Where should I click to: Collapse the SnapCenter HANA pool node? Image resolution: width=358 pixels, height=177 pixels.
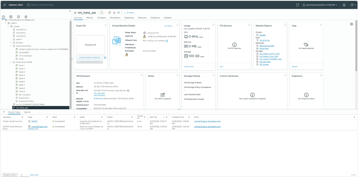click(x=11, y=62)
